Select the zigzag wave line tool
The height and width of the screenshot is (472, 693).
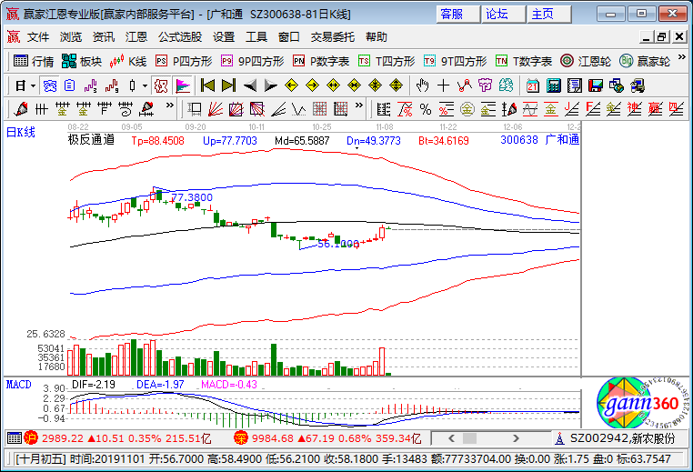[299, 109]
